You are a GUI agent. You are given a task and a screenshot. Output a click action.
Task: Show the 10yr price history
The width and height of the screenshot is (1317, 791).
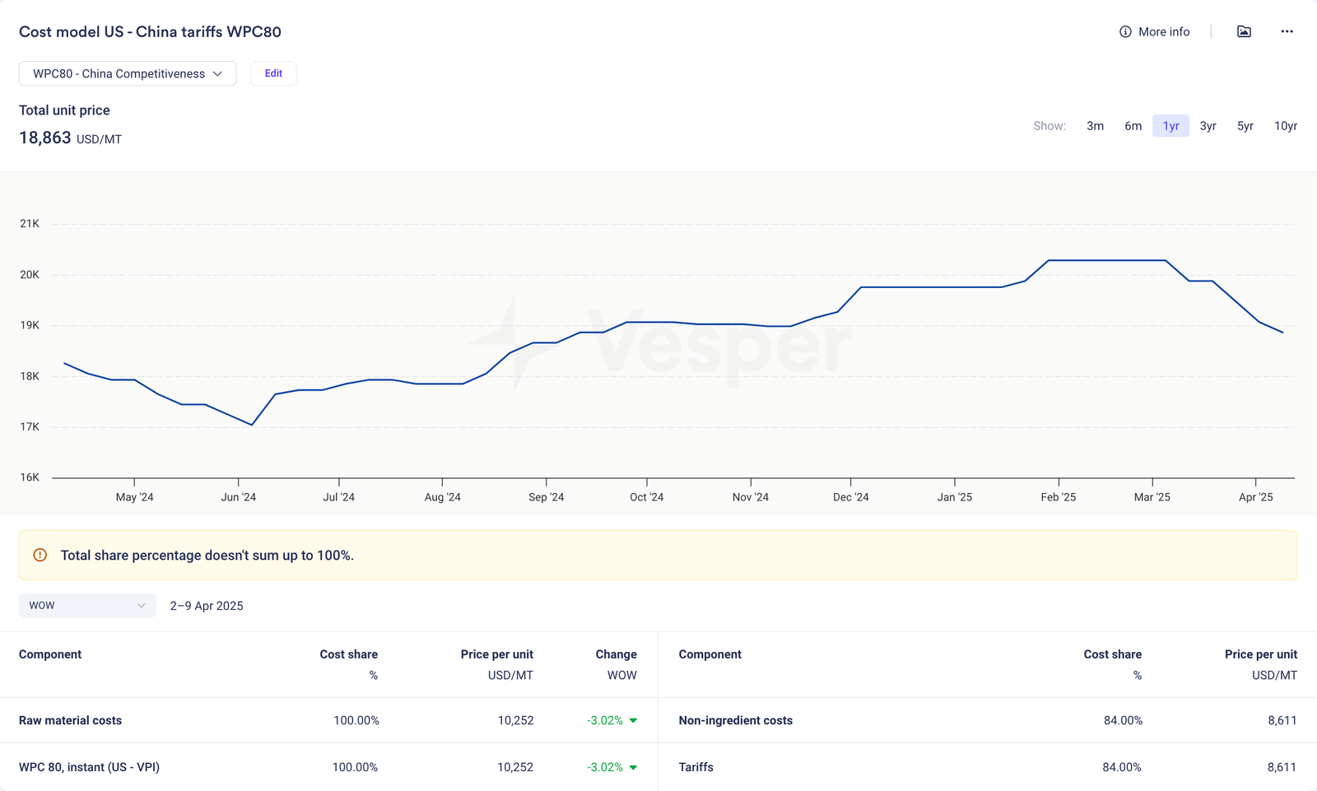[x=1285, y=126]
